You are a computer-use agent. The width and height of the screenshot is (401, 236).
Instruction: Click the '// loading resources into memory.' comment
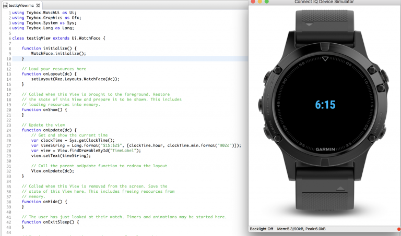pyautogui.click(x=61, y=104)
